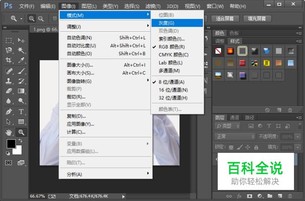This screenshot has height=201, width=305.
Task: Select the Zoom tool in toolbox
Action: pos(21,133)
